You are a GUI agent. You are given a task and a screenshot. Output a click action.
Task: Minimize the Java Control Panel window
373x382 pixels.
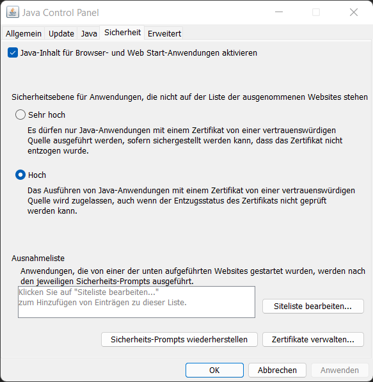tap(279, 12)
